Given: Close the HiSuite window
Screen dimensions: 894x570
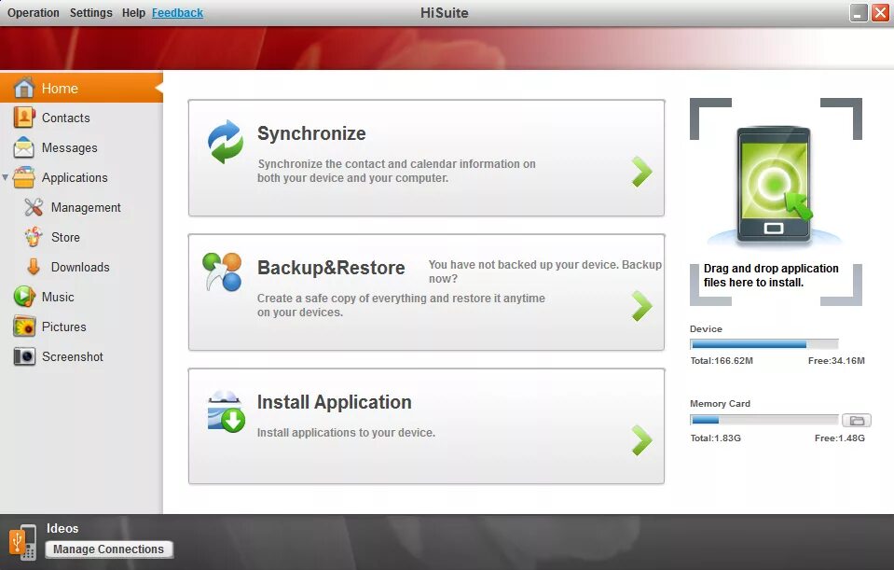Looking at the screenshot, I should pyautogui.click(x=880, y=12).
